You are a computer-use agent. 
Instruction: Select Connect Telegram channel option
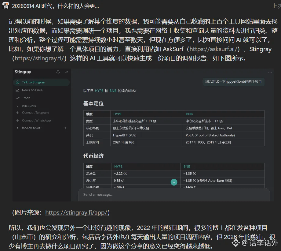point(35,113)
